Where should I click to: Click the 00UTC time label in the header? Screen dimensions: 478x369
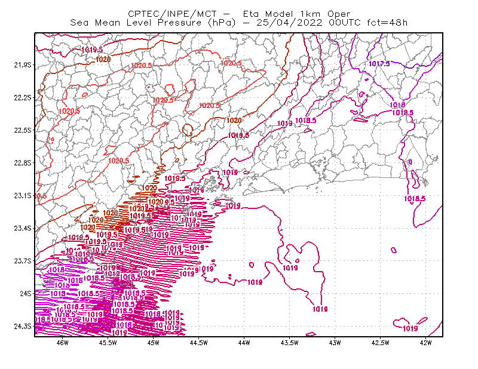coord(345,23)
